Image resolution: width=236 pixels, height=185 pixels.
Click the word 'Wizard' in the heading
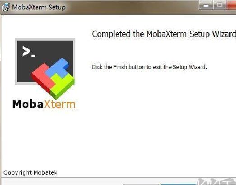tap(224, 34)
